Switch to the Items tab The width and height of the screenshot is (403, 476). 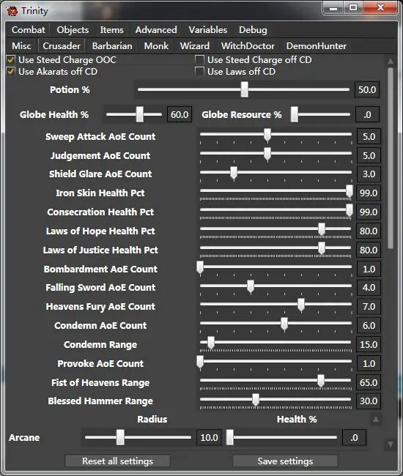point(112,30)
